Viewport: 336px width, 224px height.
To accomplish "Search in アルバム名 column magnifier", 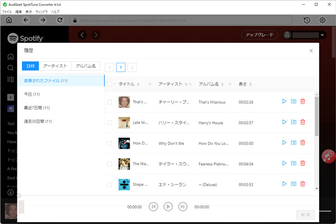I will point(230,84).
